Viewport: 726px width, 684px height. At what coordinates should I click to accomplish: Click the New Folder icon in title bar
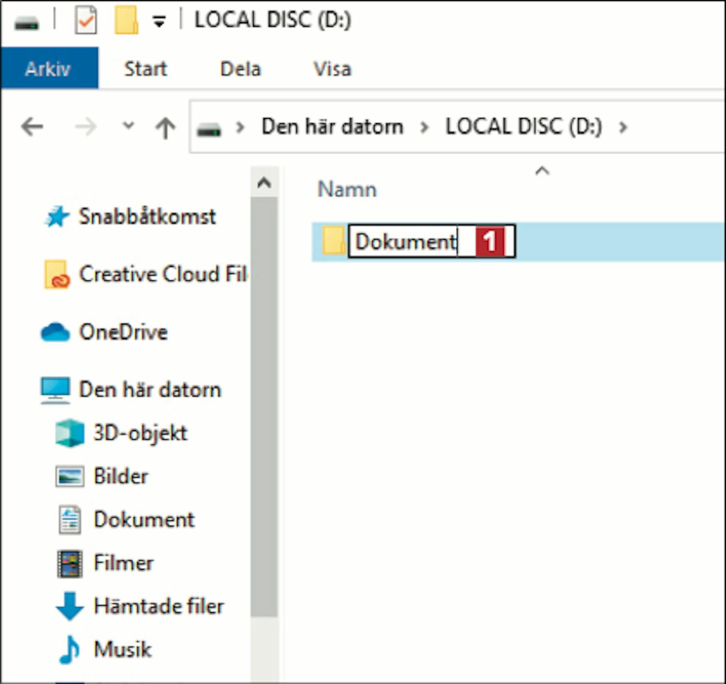[x=126, y=21]
